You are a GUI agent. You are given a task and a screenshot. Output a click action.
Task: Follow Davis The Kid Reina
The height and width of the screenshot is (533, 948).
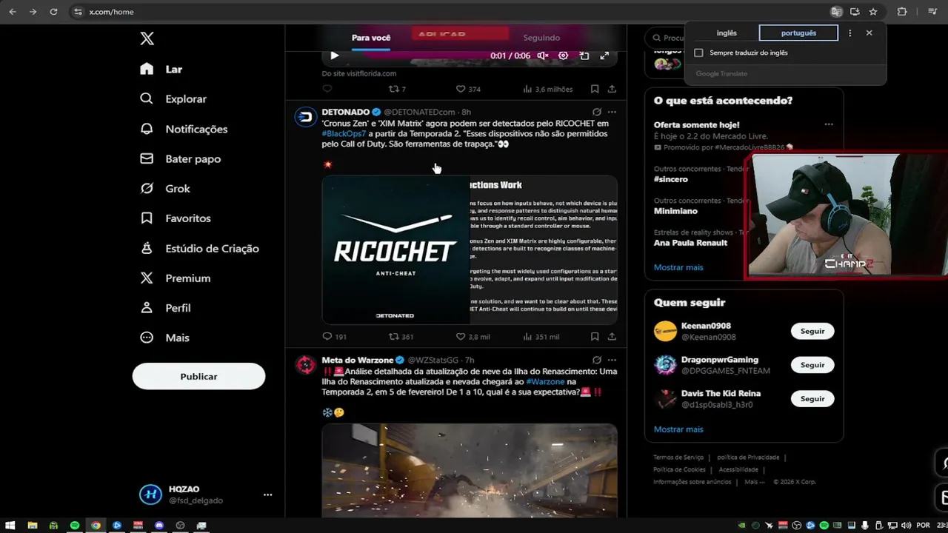pyautogui.click(x=812, y=398)
